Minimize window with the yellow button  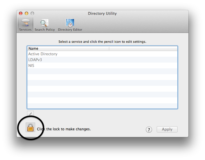coord(26,13)
